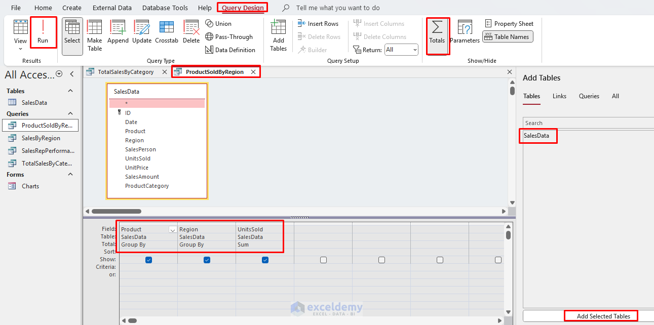Close the TotalSalesByCategory tab
The width and height of the screenshot is (654, 325).
tap(164, 72)
